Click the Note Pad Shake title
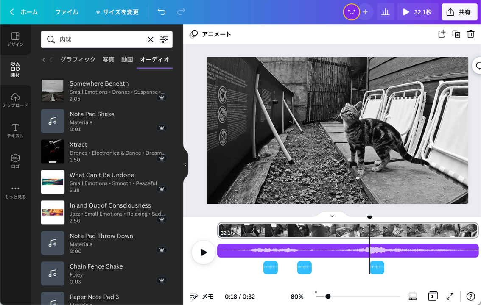This screenshot has width=481, height=305. (x=92, y=114)
